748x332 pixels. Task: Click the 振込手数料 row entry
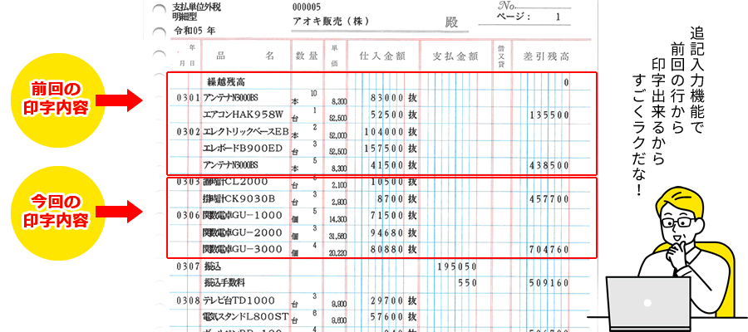227,282
